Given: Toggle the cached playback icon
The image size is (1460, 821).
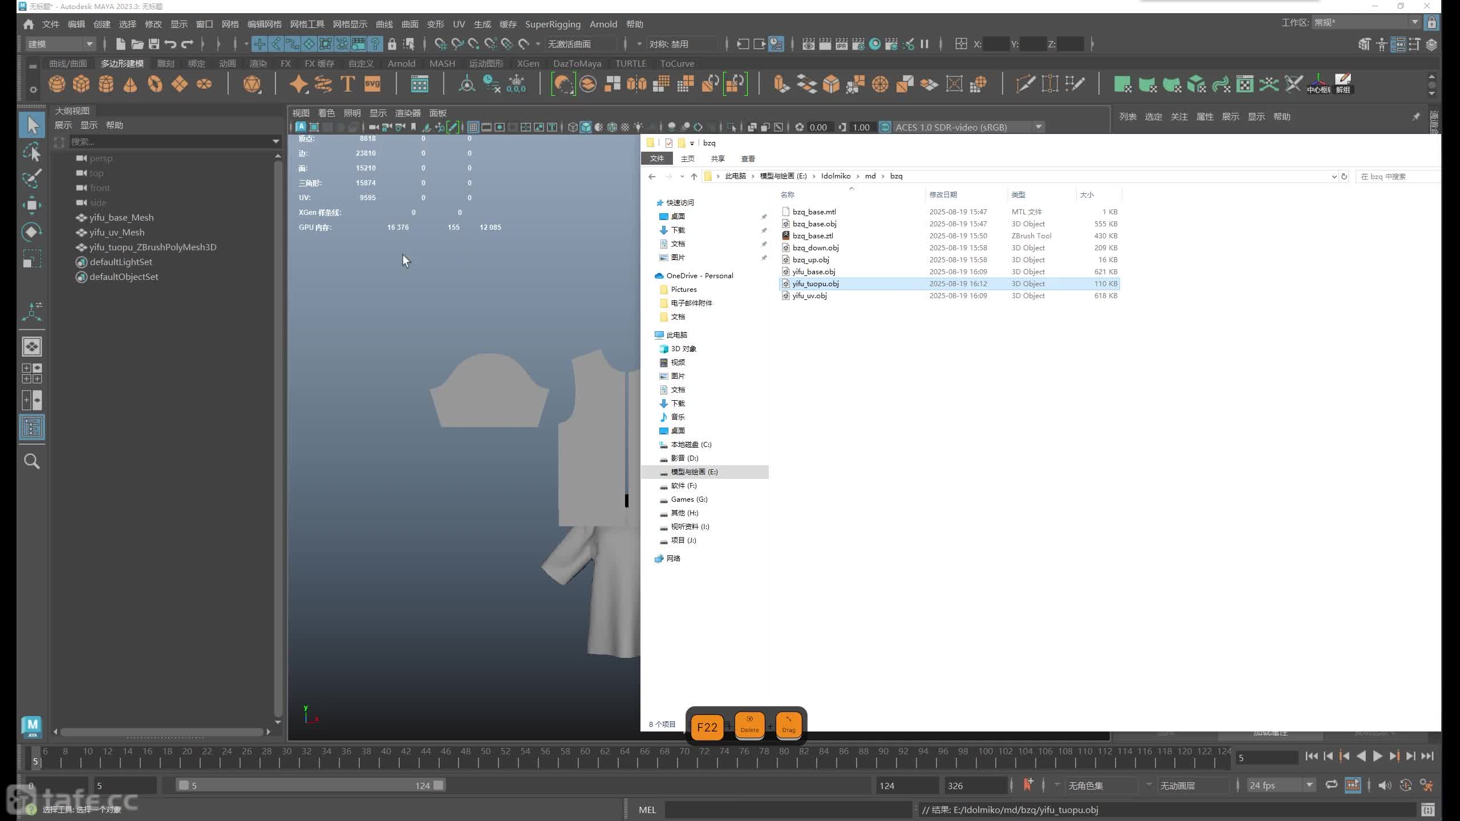Looking at the screenshot, I should coord(1353,785).
